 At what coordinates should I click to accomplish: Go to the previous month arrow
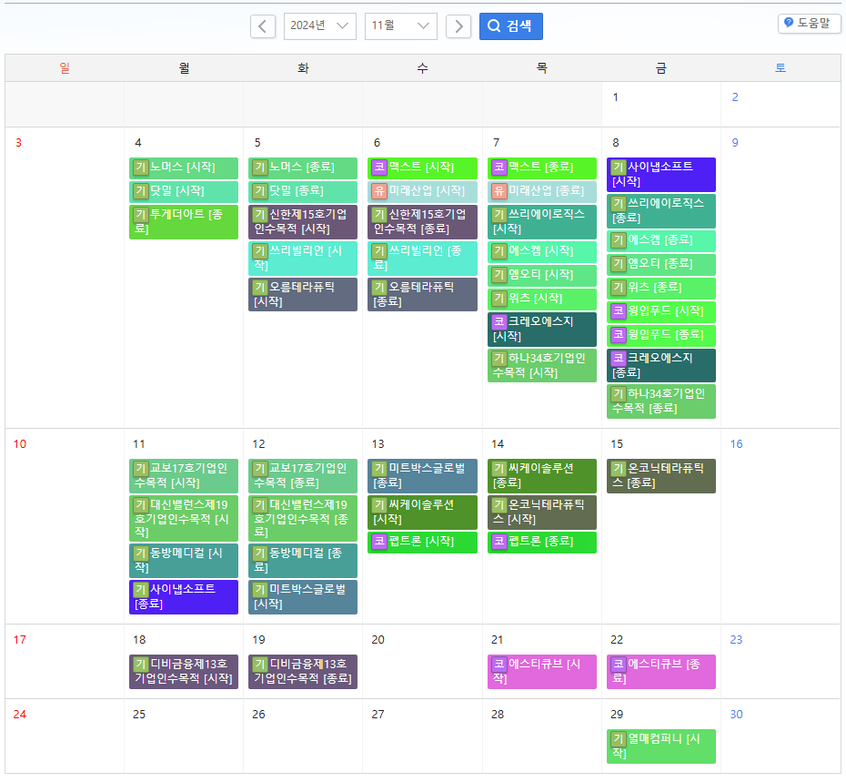click(263, 25)
